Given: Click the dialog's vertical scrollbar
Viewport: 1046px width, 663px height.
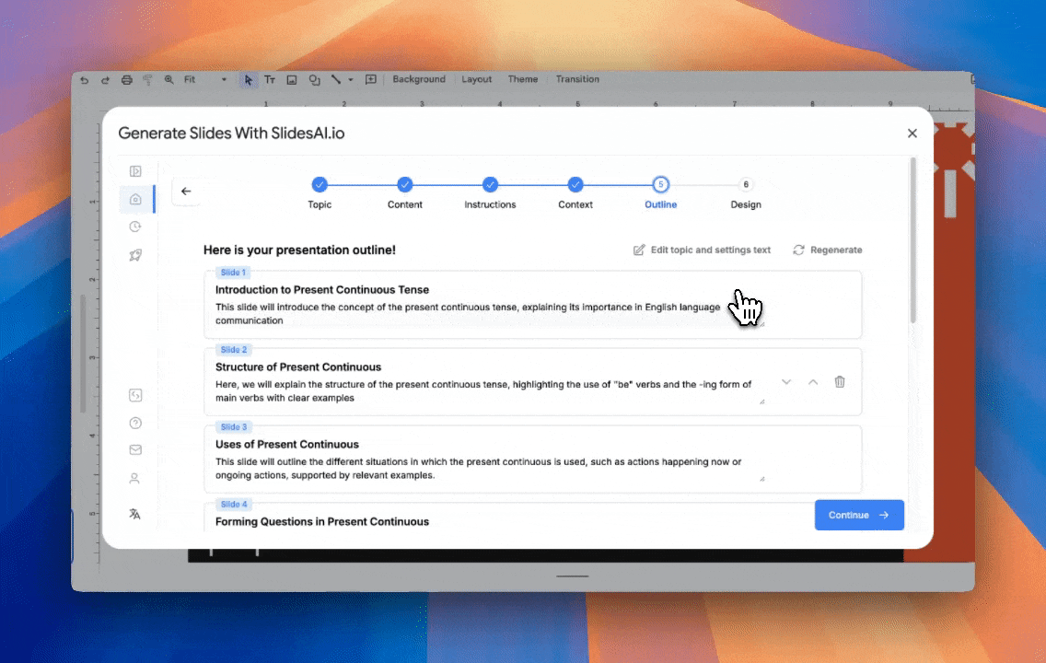Looking at the screenshot, I should click(x=913, y=239).
